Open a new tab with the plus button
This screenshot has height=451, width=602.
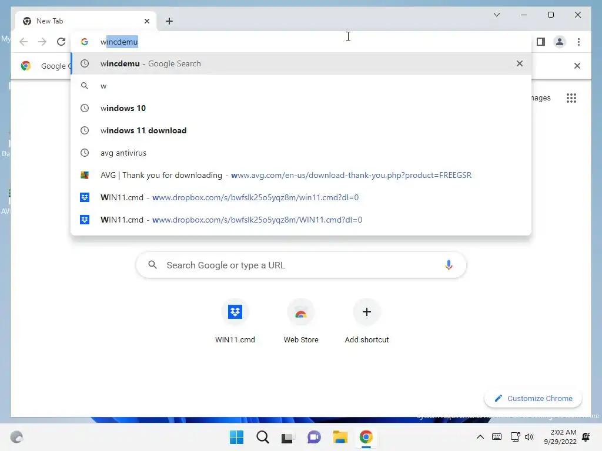pyautogui.click(x=169, y=21)
